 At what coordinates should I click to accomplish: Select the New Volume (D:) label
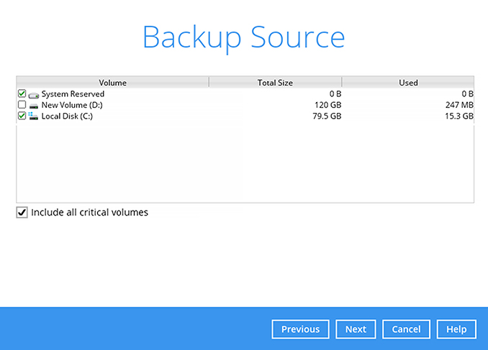(x=72, y=105)
